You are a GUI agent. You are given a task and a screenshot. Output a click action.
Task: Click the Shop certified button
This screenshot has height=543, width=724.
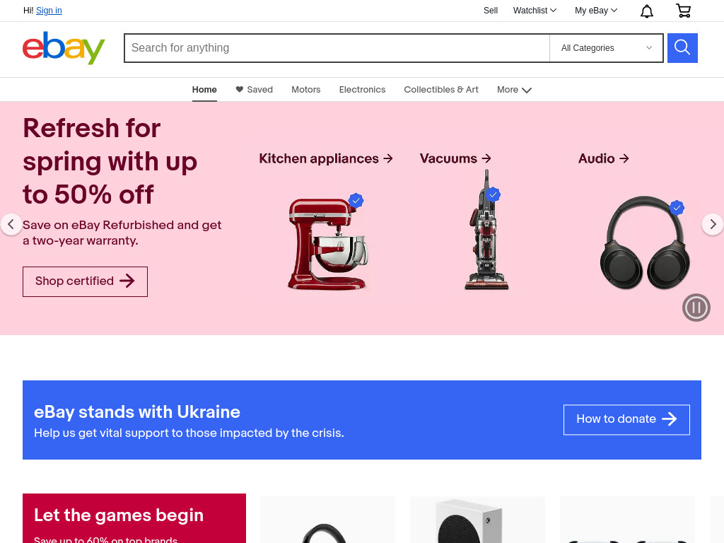coord(85,281)
